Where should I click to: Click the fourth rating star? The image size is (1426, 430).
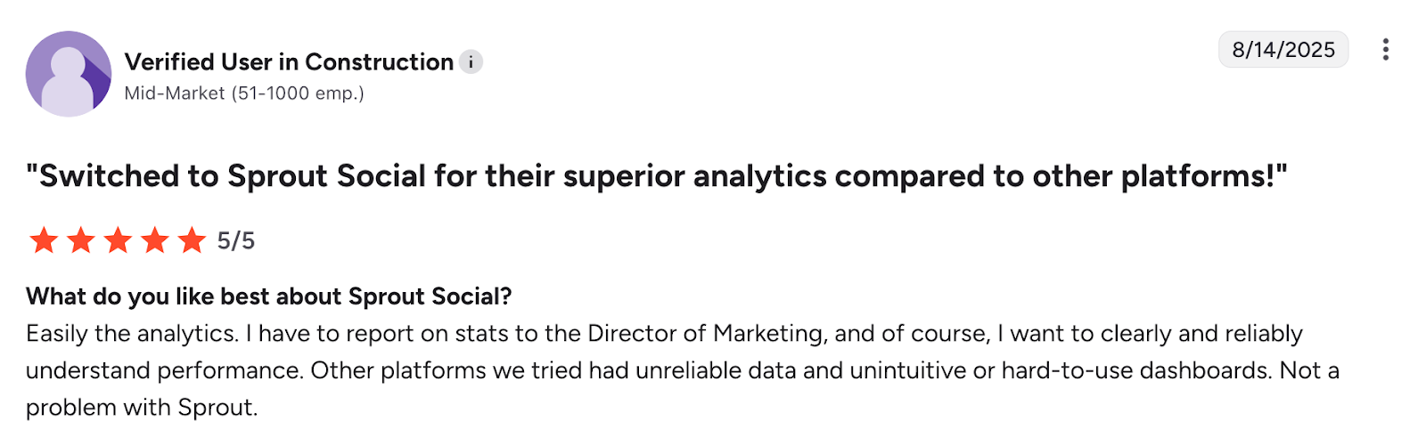pyautogui.click(x=155, y=240)
